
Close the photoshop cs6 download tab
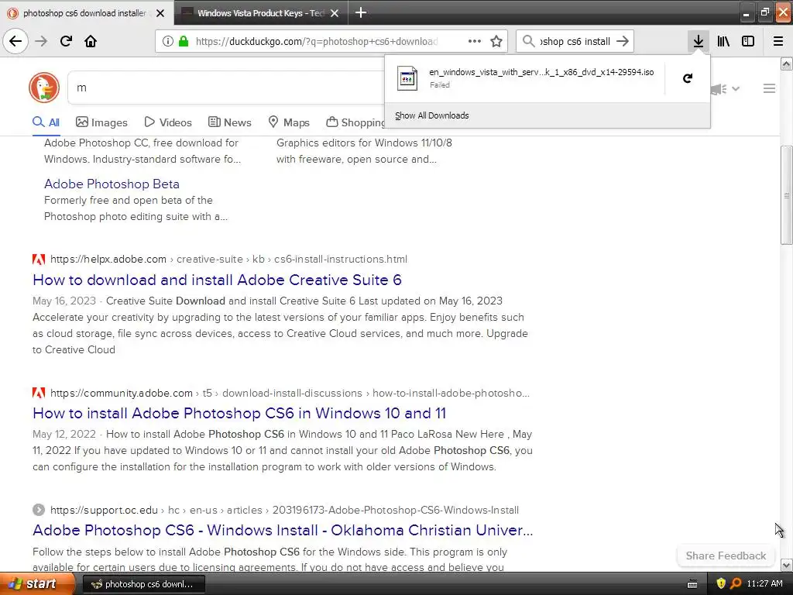coord(160,13)
